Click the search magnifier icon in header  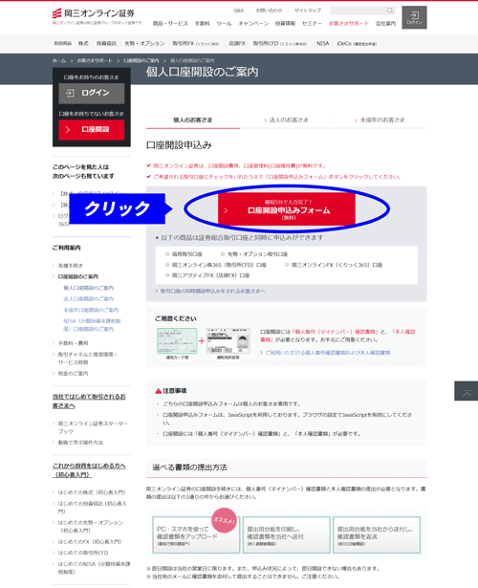390,11
